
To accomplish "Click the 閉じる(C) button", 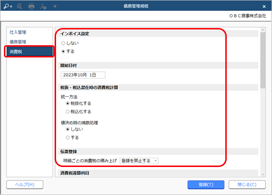I will pos(247,185).
